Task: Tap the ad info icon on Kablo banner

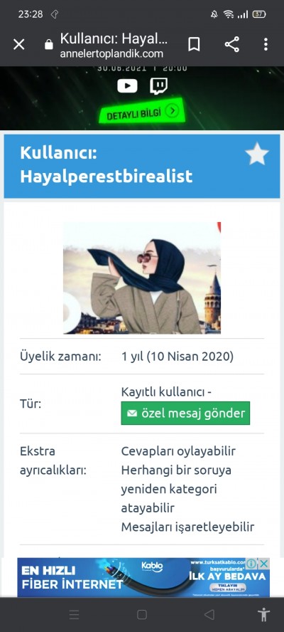Action: click(x=251, y=564)
